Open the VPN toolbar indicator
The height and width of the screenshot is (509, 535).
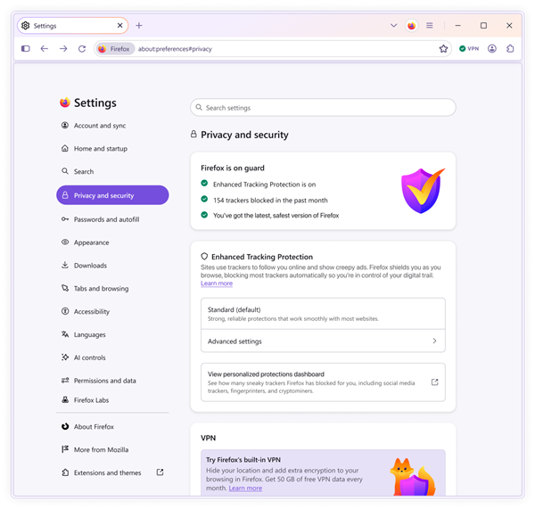(x=469, y=49)
